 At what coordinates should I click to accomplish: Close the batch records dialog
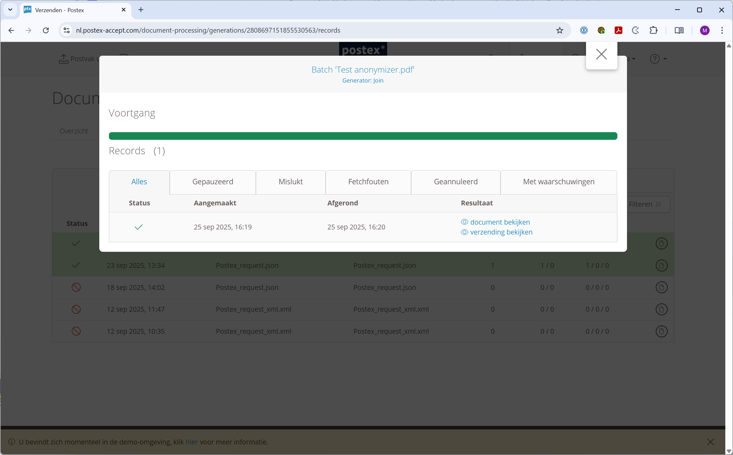[601, 54]
